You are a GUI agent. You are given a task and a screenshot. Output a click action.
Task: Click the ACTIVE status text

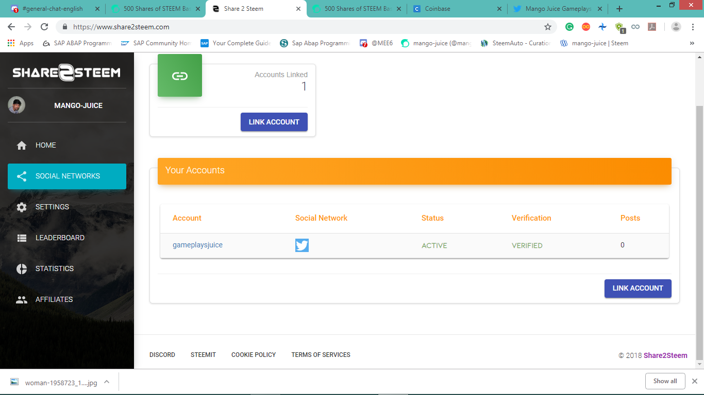[x=434, y=246]
